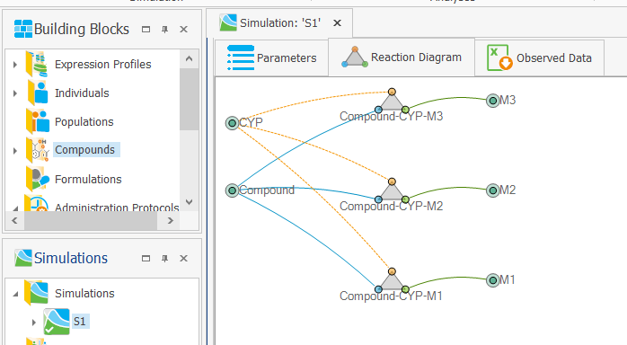Select Populations in the tree
627x345 pixels.
[84, 122]
